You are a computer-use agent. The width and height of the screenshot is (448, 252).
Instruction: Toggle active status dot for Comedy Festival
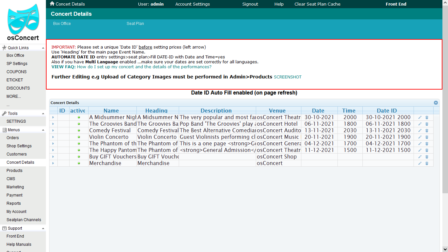[x=79, y=131]
